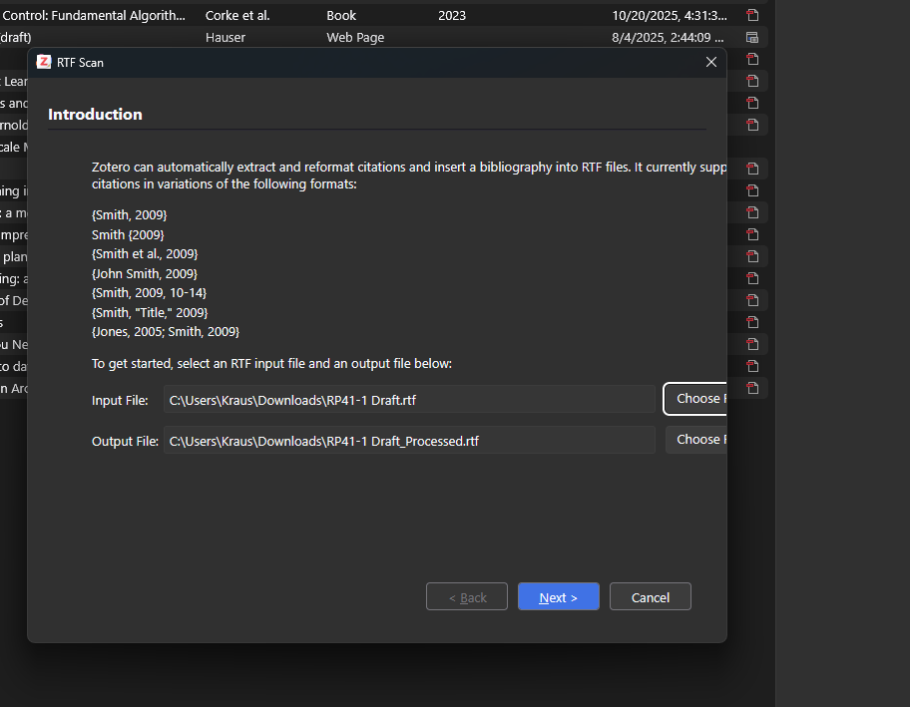Screen dimensions: 910x707
Task: Click the '{Smith et al., 2009}' example line
Action: point(145,254)
